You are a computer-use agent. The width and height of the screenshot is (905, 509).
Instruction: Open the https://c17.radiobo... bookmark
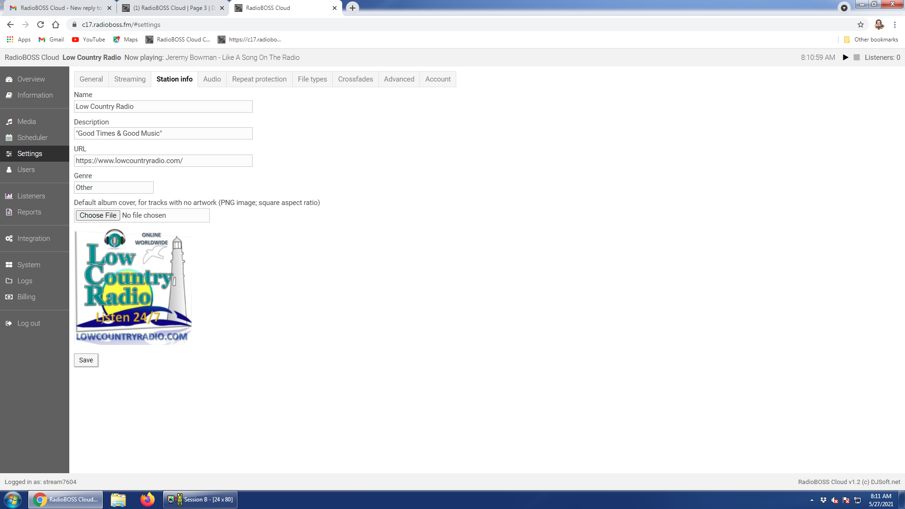[249, 40]
